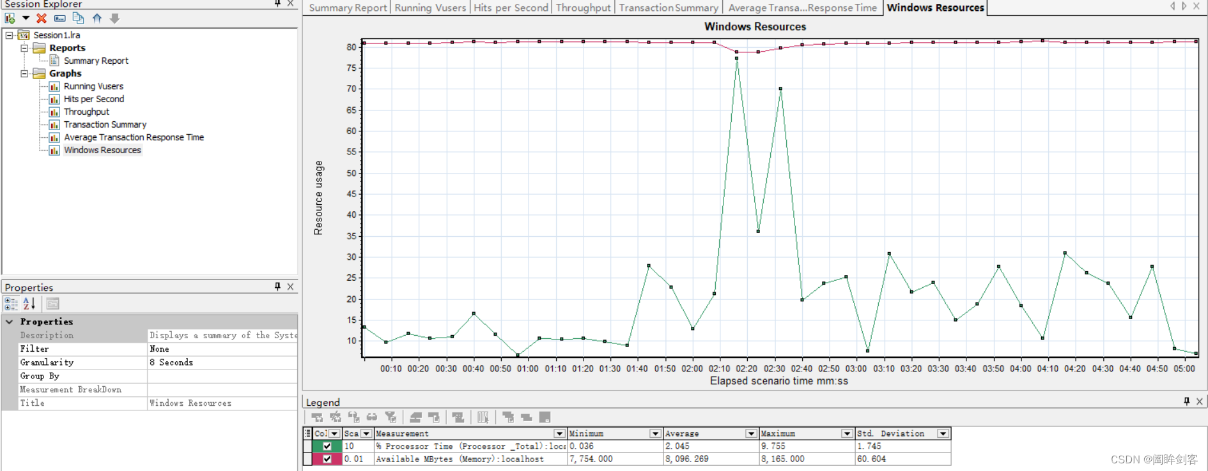Click the gray Move Down arrow icon
The image size is (1208, 471).
[115, 19]
